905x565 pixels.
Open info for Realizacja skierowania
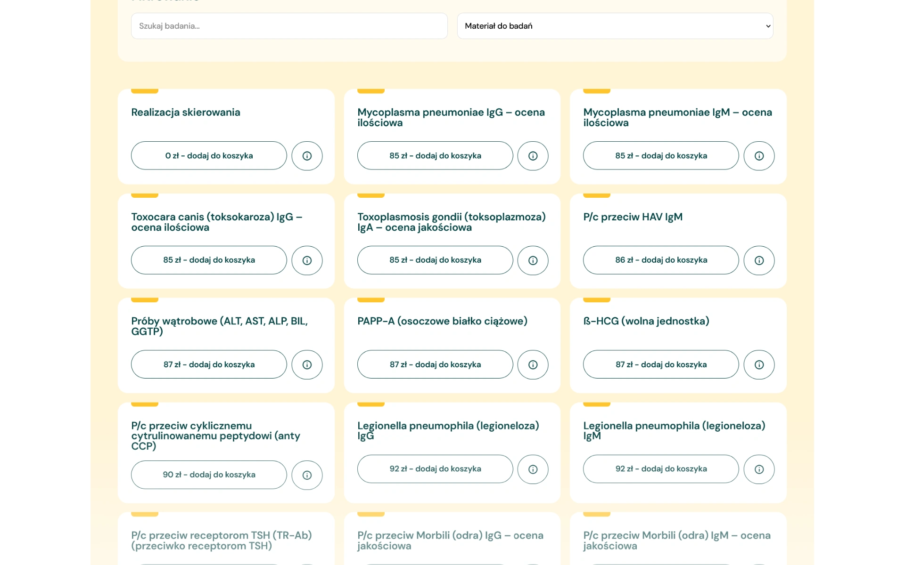307,156
